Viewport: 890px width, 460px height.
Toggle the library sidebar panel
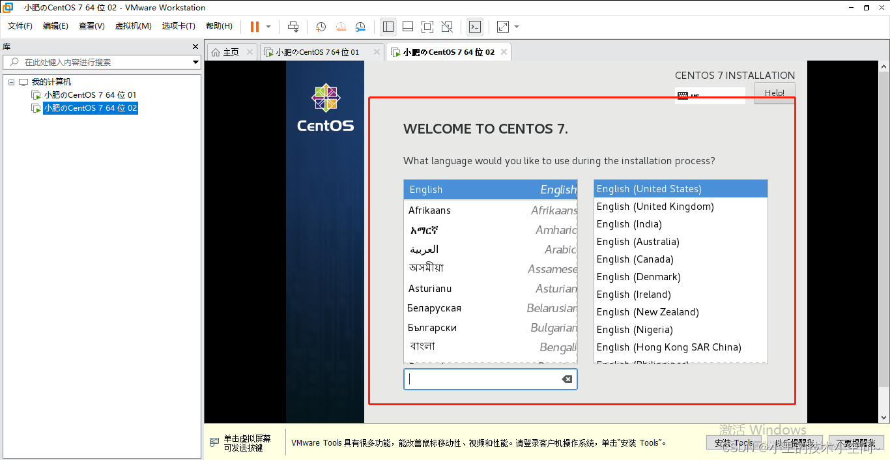(388, 27)
